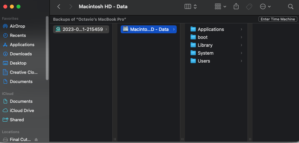Eject the Final Cut disk

coord(36,139)
